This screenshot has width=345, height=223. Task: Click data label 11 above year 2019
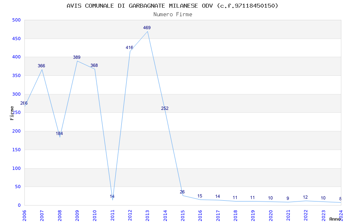click(x=252, y=197)
